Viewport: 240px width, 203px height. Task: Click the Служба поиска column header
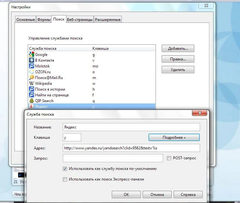tap(60, 49)
